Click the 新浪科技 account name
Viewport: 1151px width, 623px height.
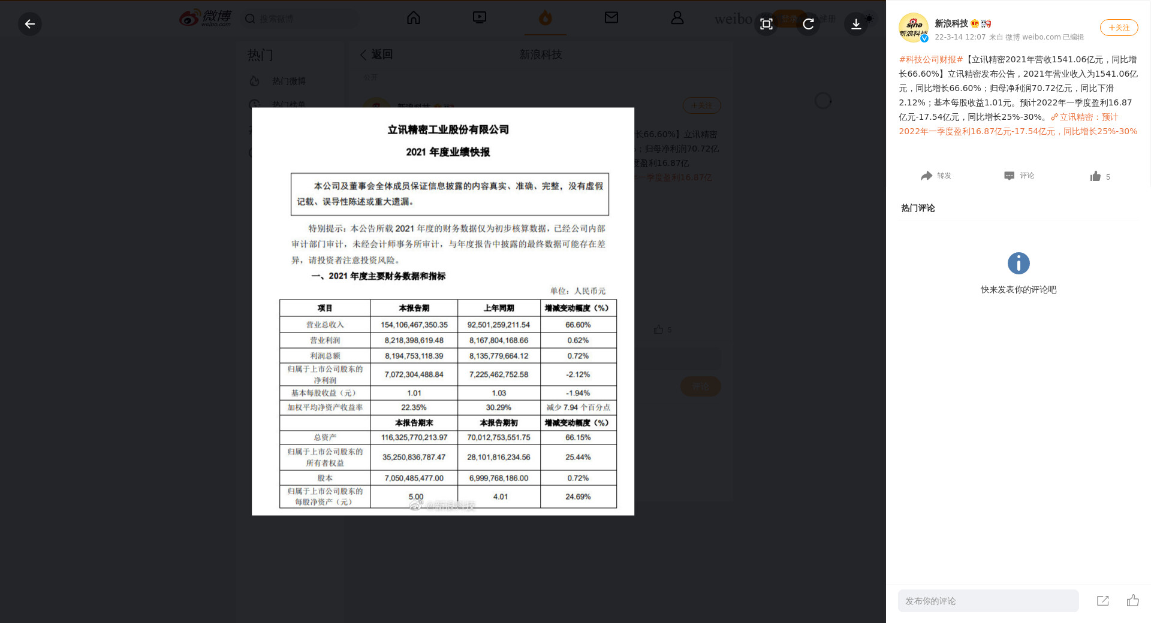[951, 23]
